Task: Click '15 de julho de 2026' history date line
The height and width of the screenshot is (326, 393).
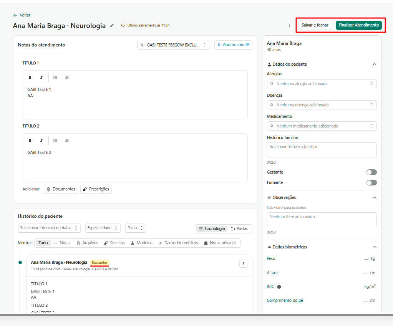Action: [75, 269]
